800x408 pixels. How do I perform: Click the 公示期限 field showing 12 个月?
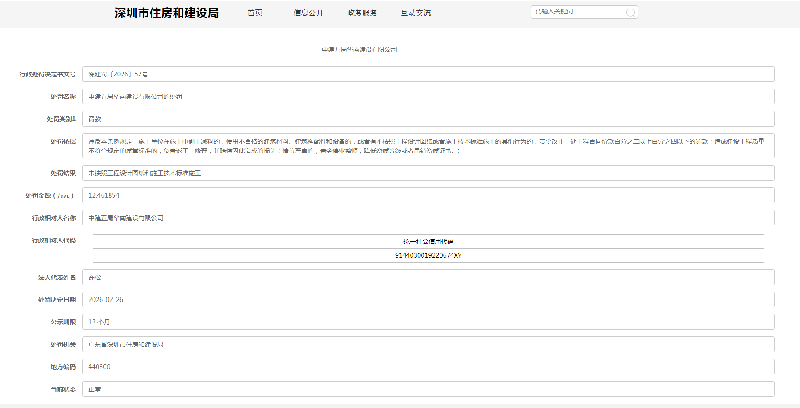coord(428,322)
